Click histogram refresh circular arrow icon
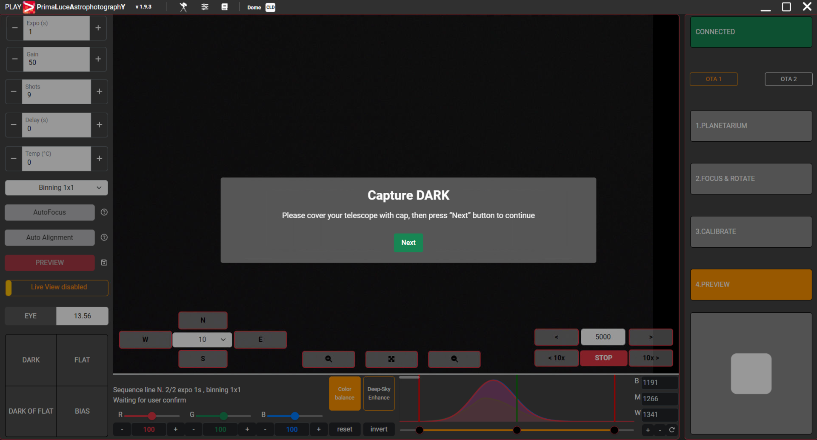 pos(672,430)
